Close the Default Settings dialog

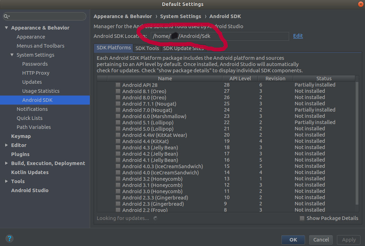pos(360,4)
